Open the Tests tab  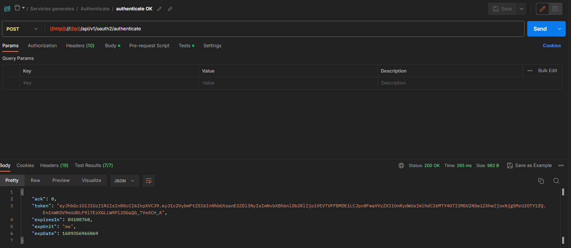[x=186, y=46]
